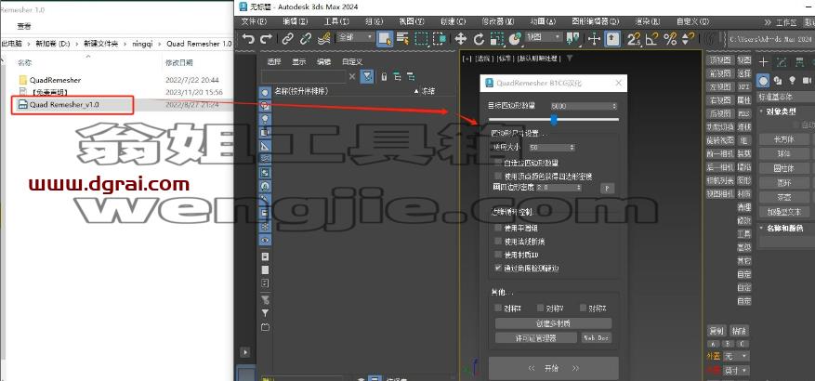The image size is (815, 381).
Task: Toggle the X symmetry checkbox
Action: pos(498,308)
